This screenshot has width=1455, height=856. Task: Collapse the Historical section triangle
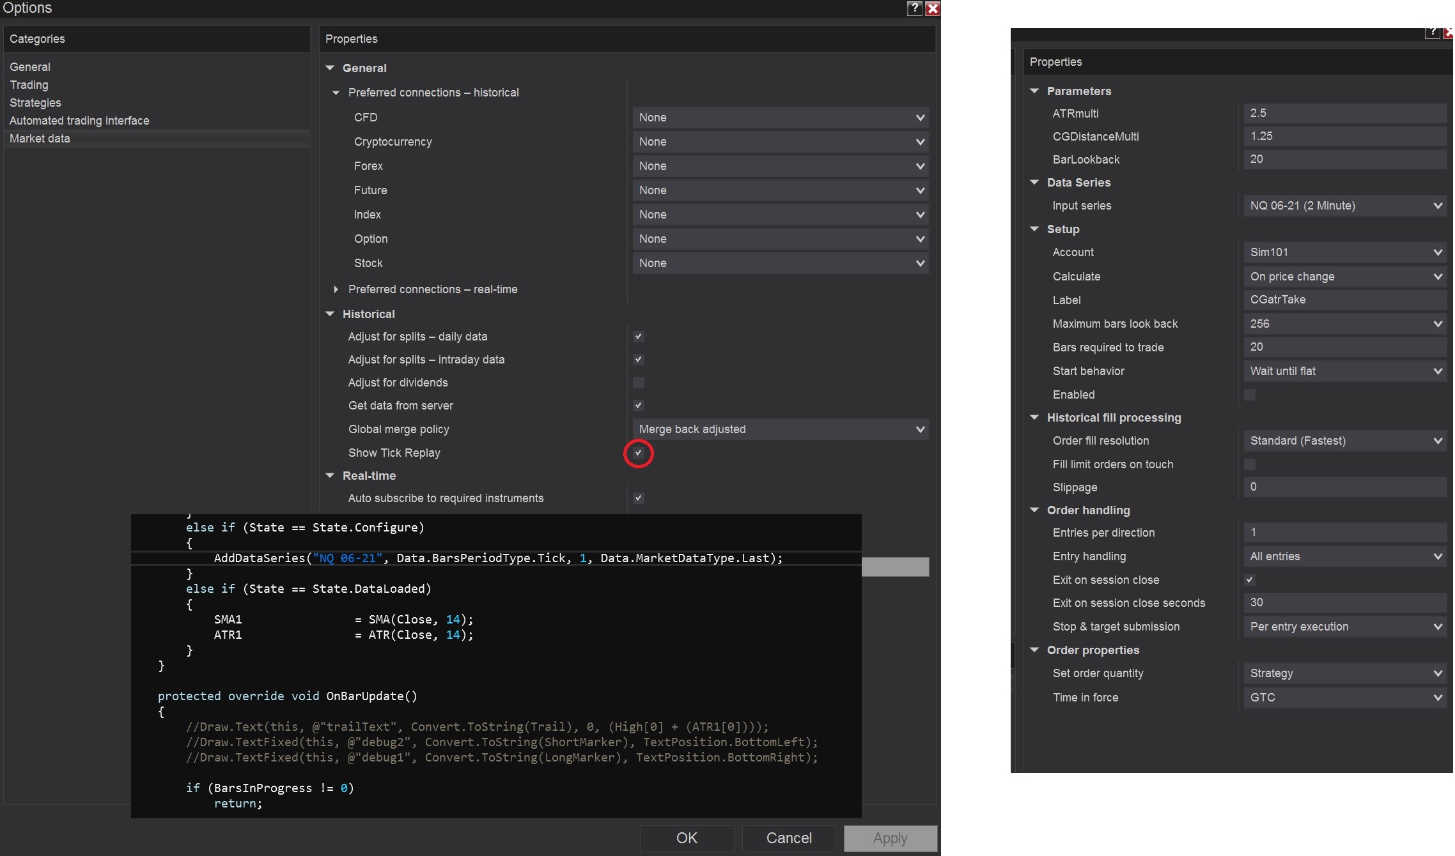(x=330, y=314)
